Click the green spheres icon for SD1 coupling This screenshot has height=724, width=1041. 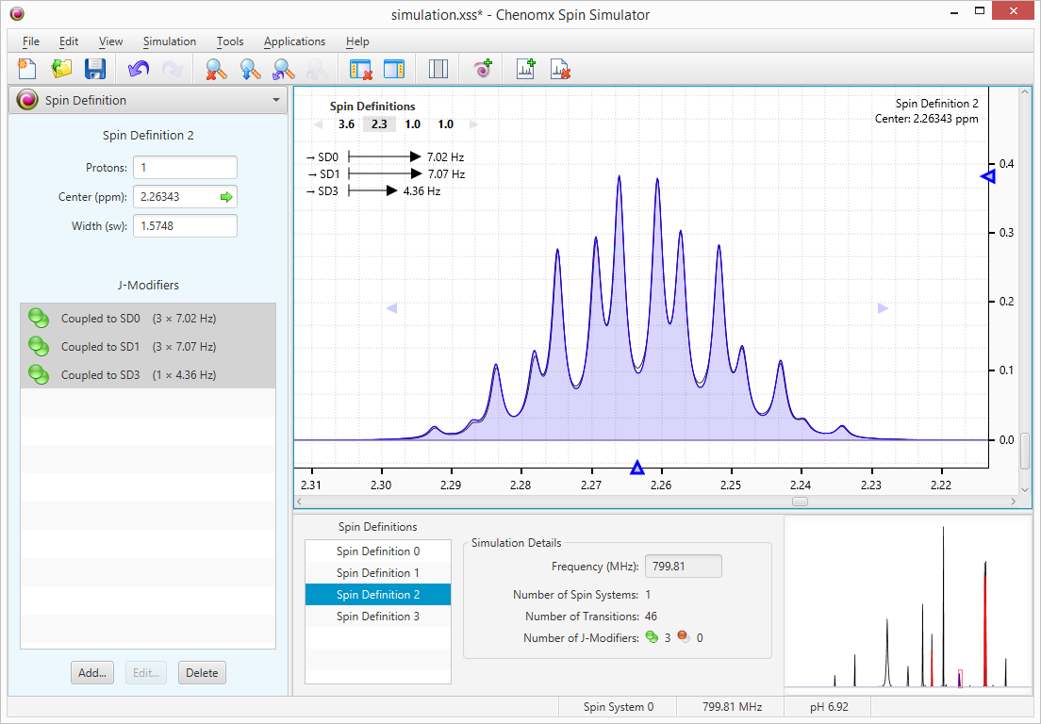click(40, 346)
